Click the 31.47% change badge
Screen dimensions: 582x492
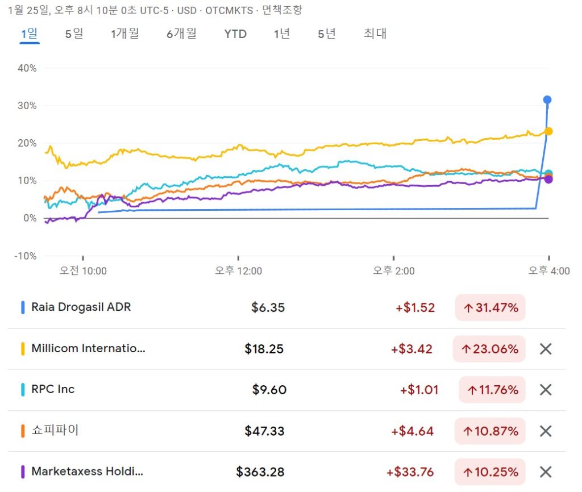pyautogui.click(x=490, y=307)
